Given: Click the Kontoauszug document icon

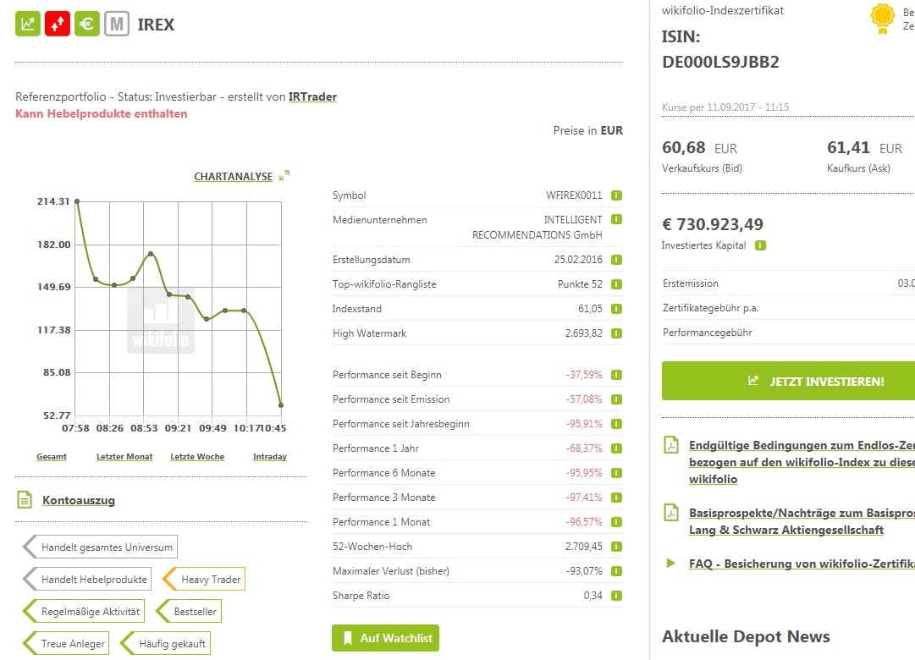Looking at the screenshot, I should [25, 500].
